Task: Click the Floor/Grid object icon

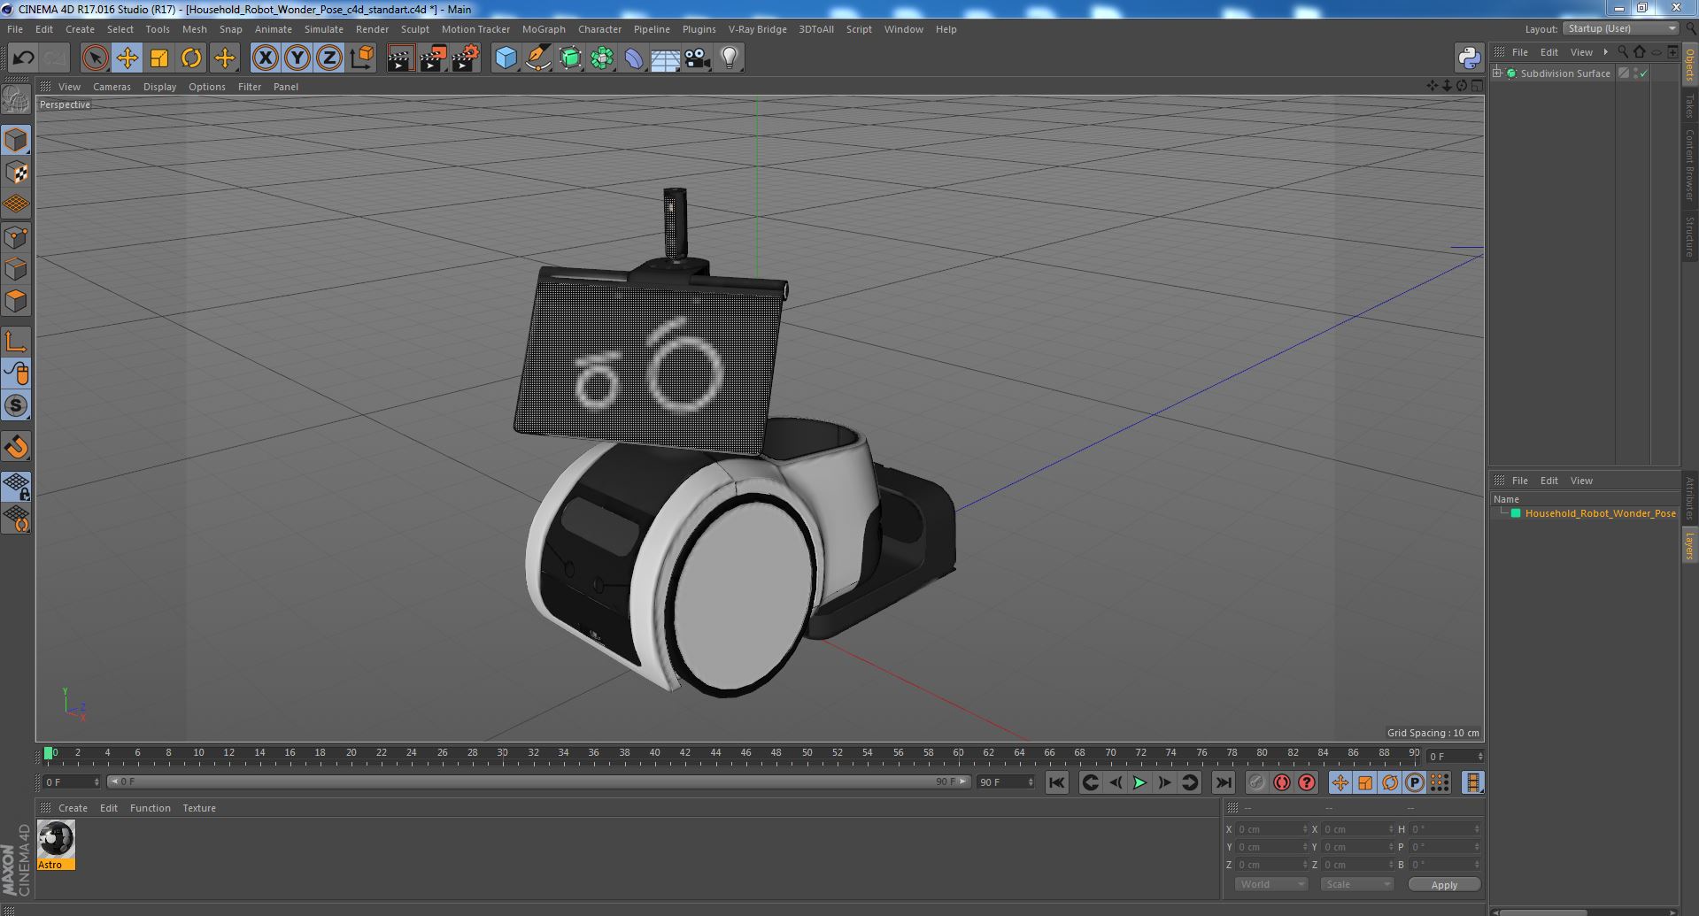Action: 665,58
